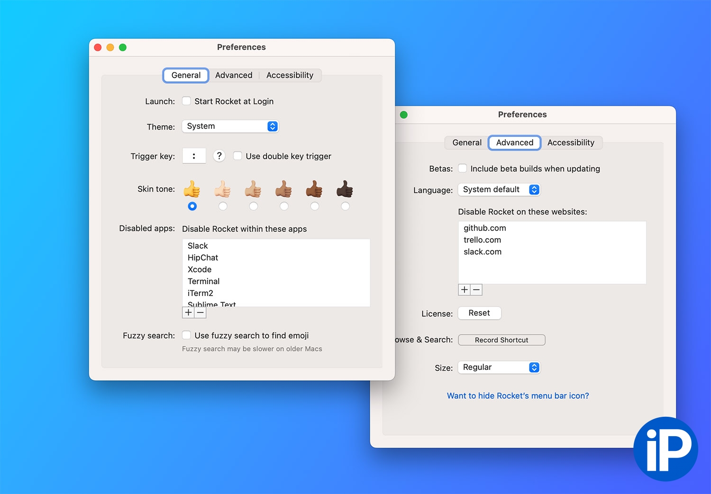
Task: Open the Size dropdown set to Regular
Action: 499,368
